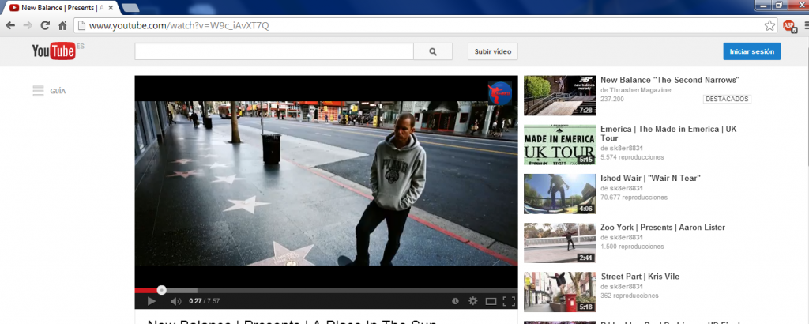Click the YouTube search box

[274, 51]
